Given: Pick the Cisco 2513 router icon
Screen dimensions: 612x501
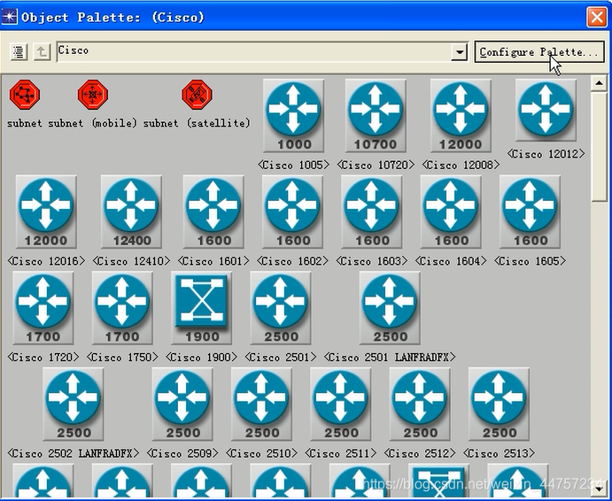Looking at the screenshot, I should 500,404.
